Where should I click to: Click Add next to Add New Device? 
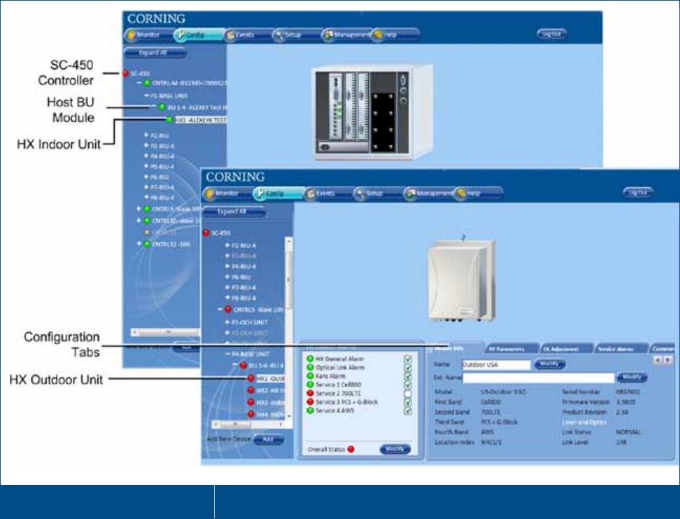click(268, 440)
